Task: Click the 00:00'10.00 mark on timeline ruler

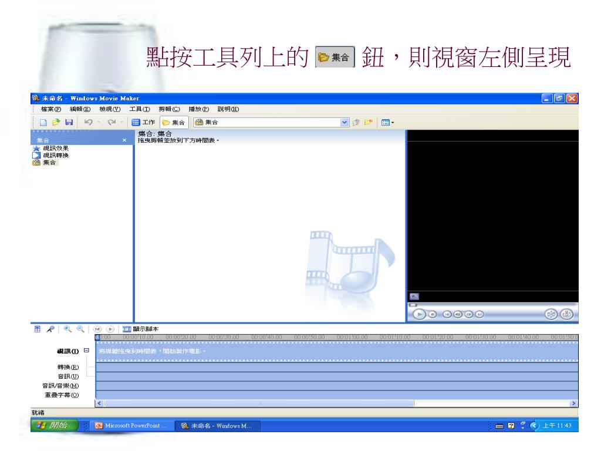Action: pyautogui.click(x=138, y=337)
